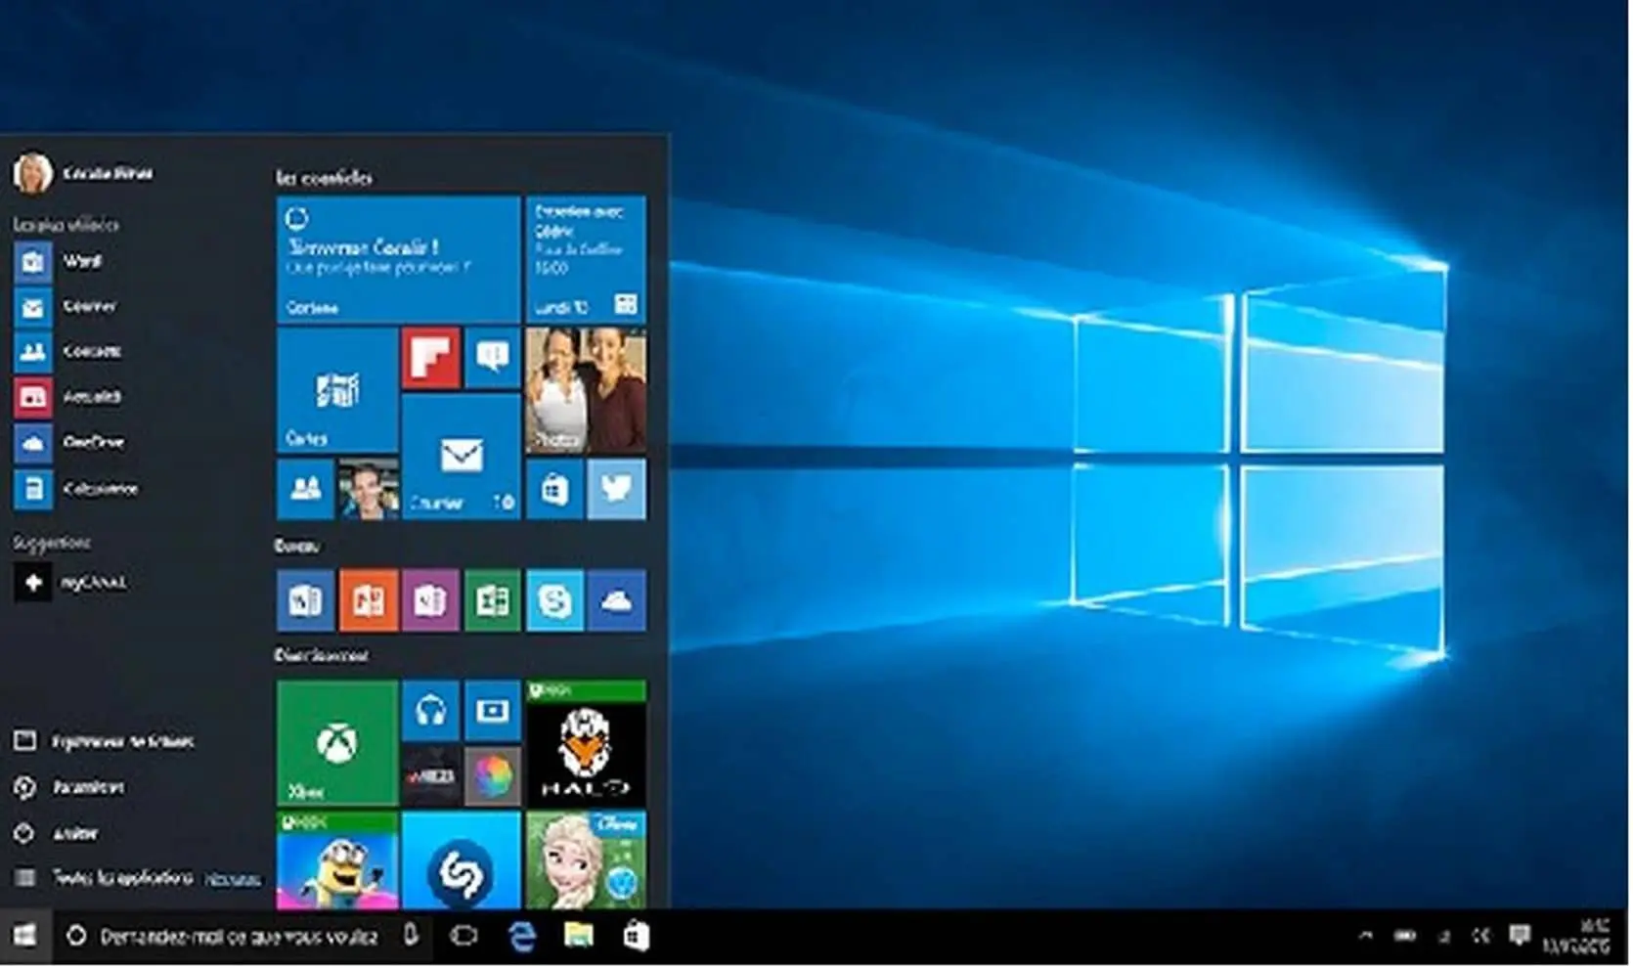Open the Store shopping bag tile

click(x=554, y=488)
